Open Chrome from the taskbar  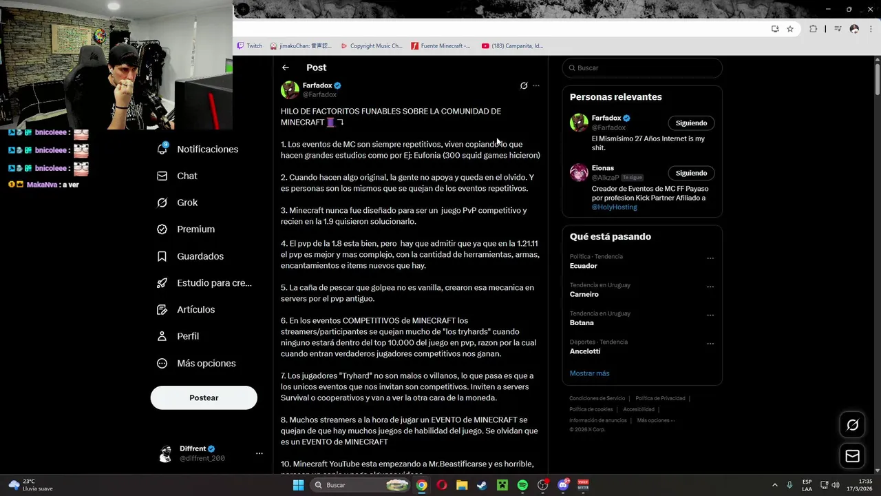click(421, 485)
